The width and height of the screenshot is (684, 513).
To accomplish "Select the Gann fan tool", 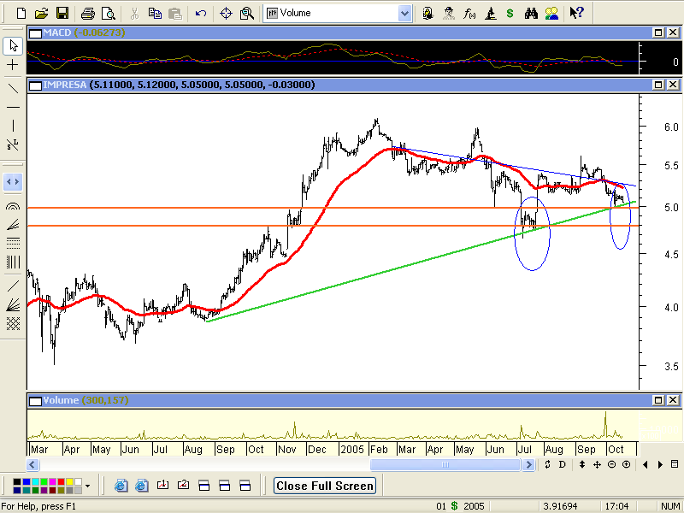I will pyautogui.click(x=13, y=304).
